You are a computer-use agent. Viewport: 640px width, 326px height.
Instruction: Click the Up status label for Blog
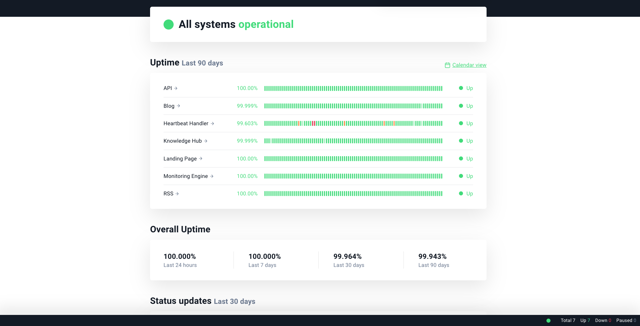click(x=469, y=106)
